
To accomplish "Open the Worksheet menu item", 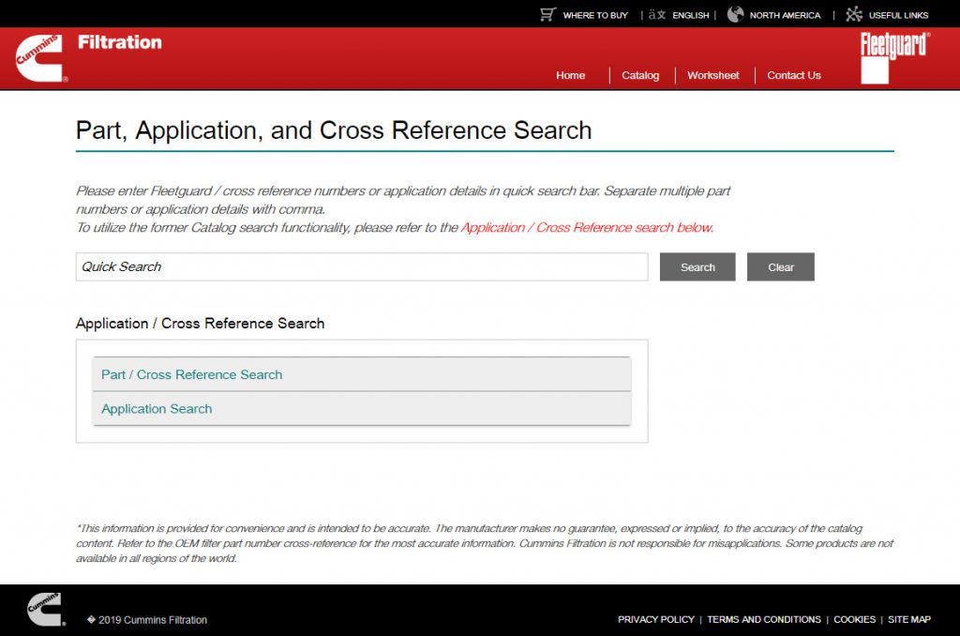I will (x=713, y=75).
